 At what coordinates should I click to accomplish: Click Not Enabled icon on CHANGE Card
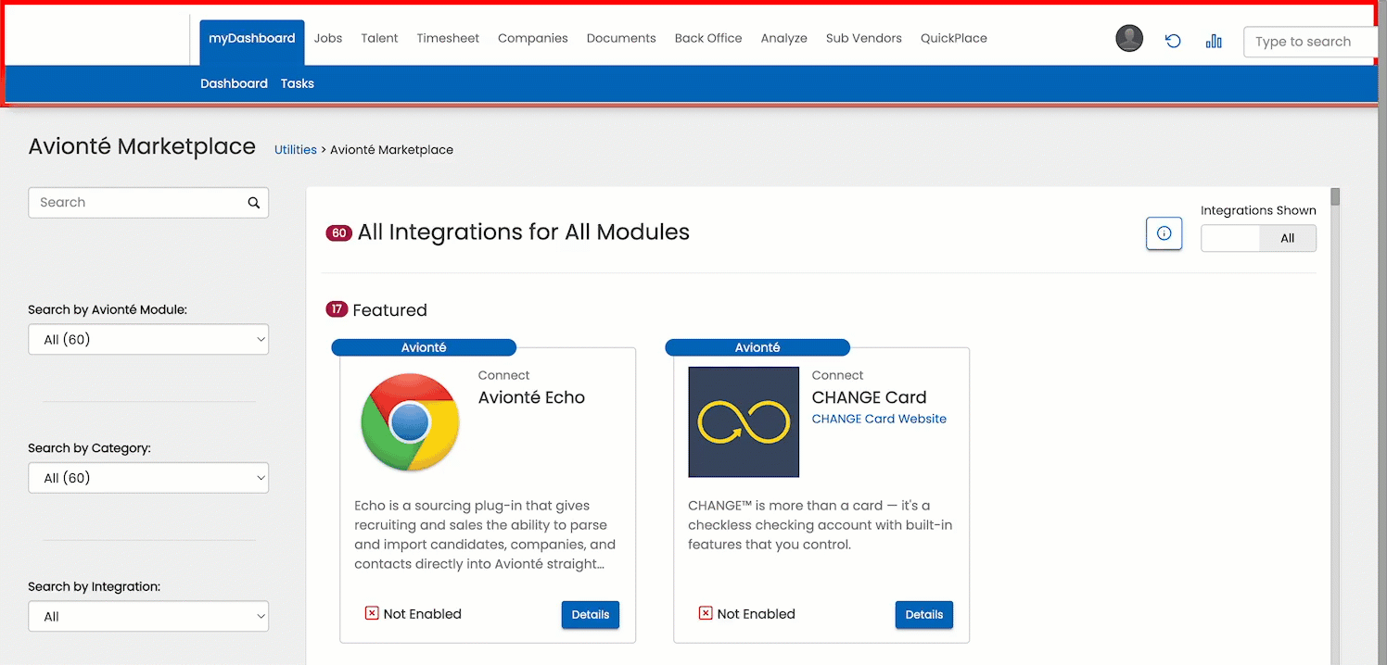[x=706, y=613]
